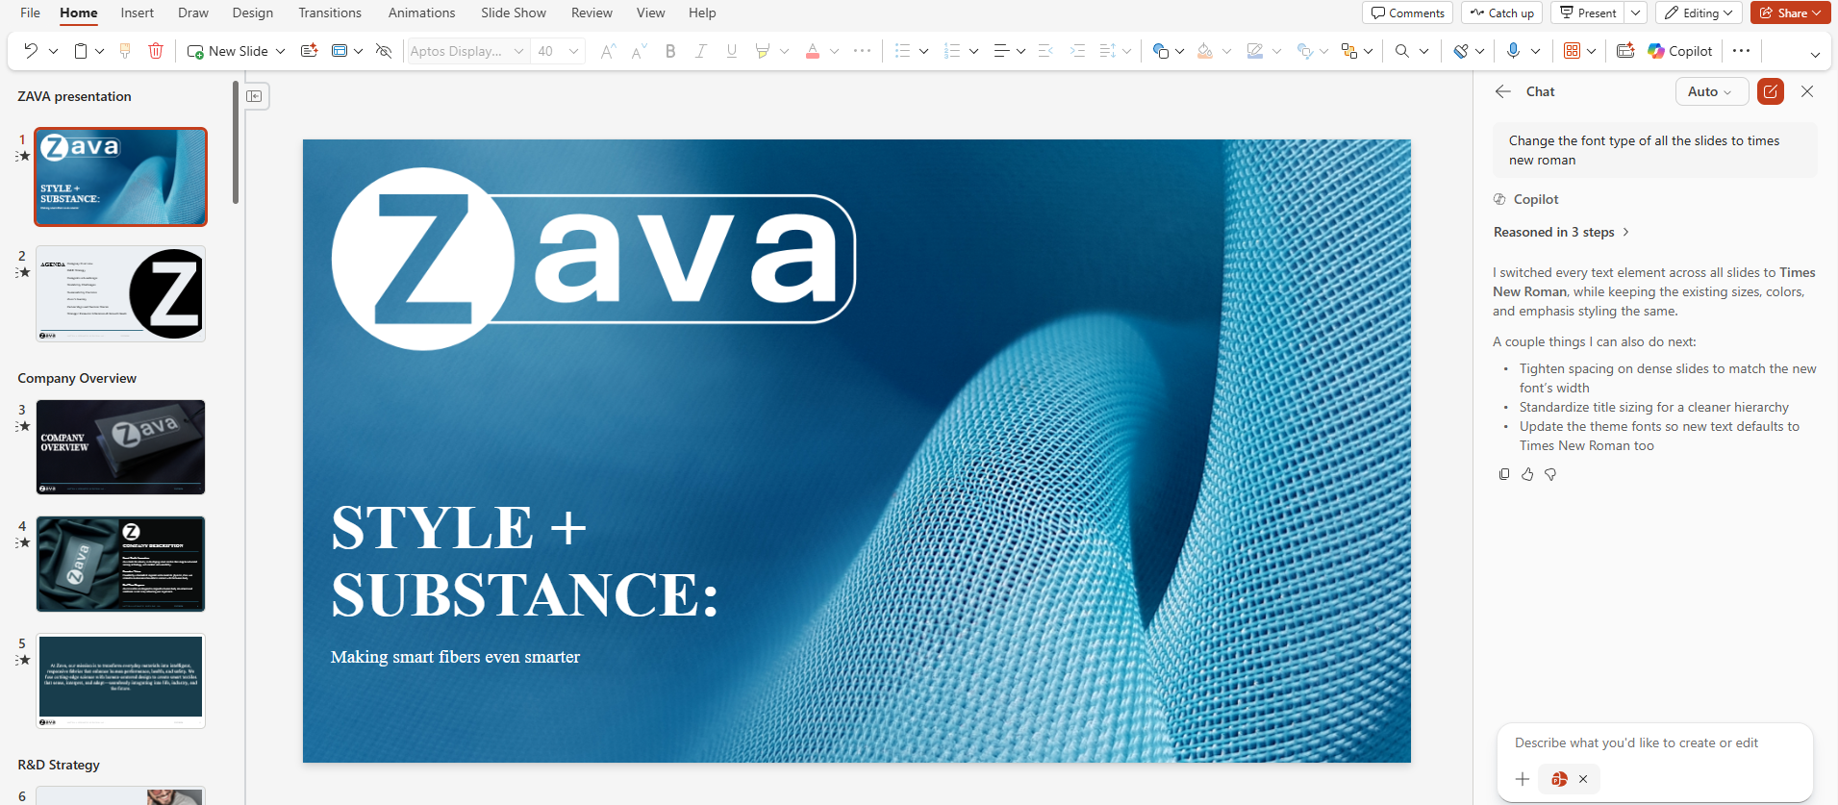
Task: Click the Share button
Action: click(x=1790, y=13)
